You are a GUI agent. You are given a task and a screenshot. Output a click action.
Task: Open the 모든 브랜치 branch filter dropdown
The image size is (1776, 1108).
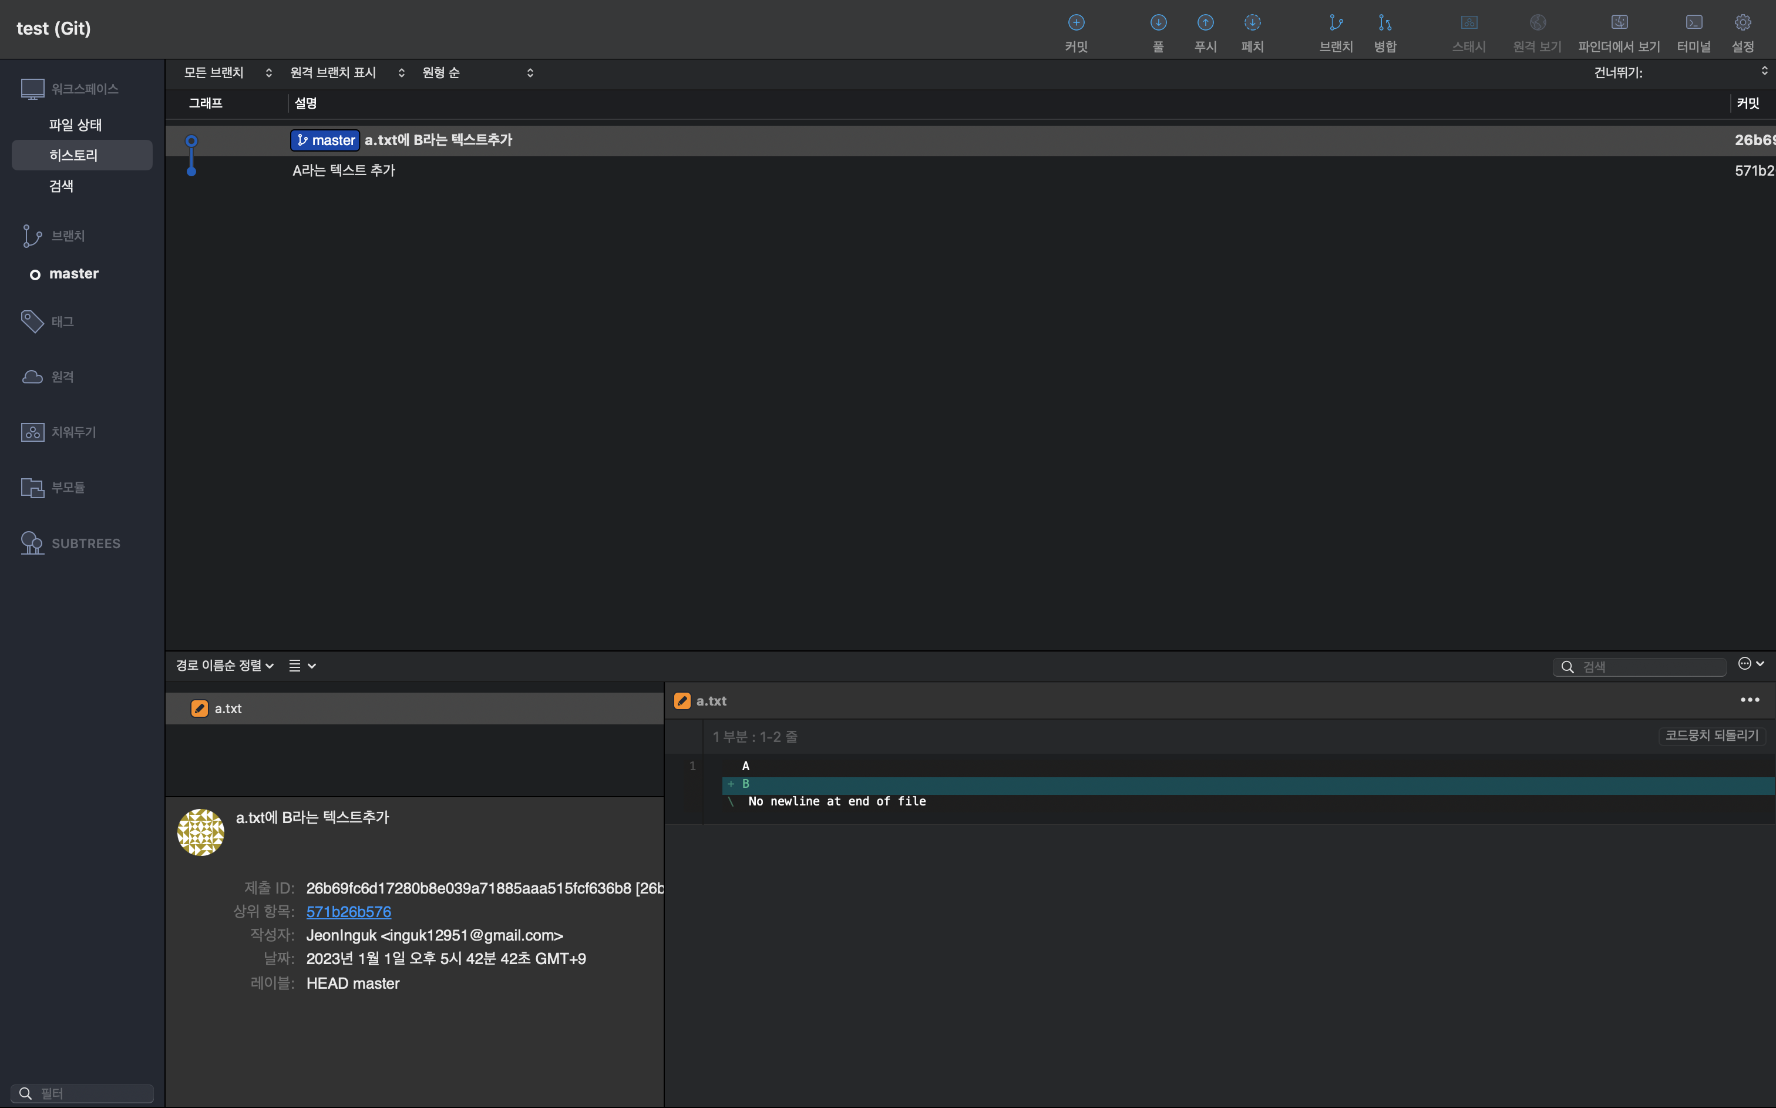228,72
